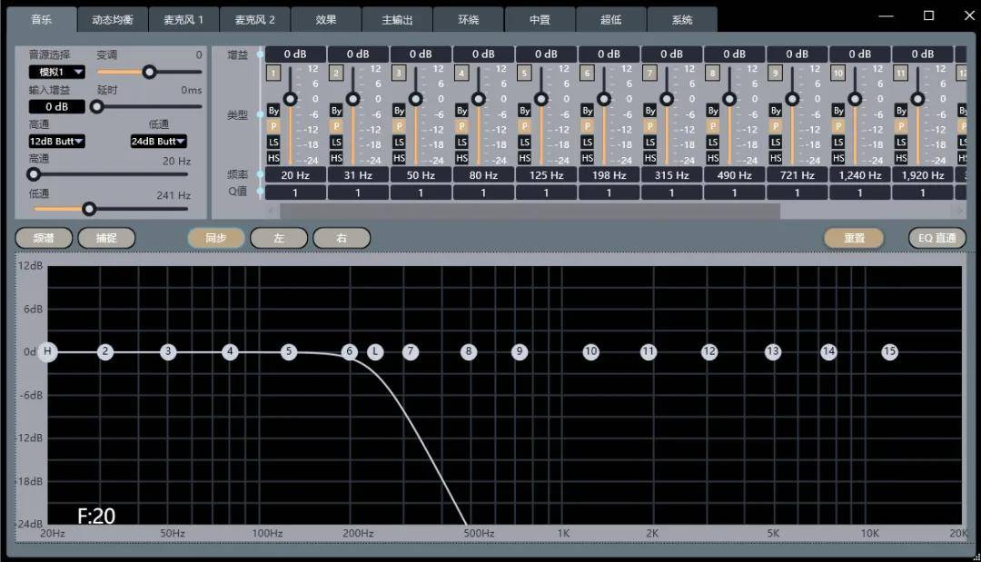Click the 频谱 spectrum button
This screenshot has width=981, height=562.
pos(44,238)
